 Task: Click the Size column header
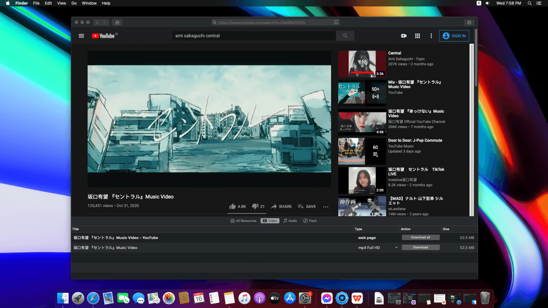(446, 229)
